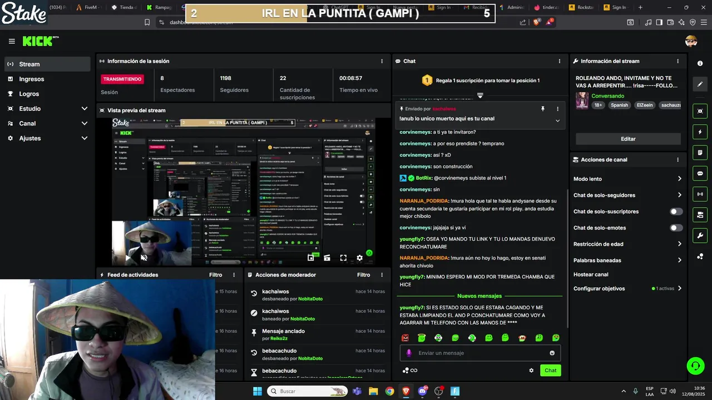Toggle the channel actions widget icon
The width and height of the screenshot is (712, 400).
click(700, 214)
